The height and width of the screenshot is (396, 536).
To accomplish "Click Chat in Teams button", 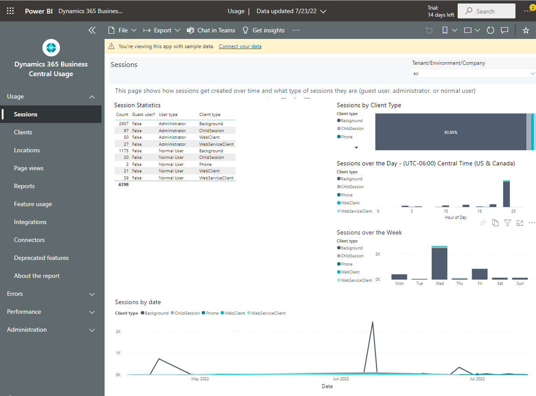I will (211, 30).
